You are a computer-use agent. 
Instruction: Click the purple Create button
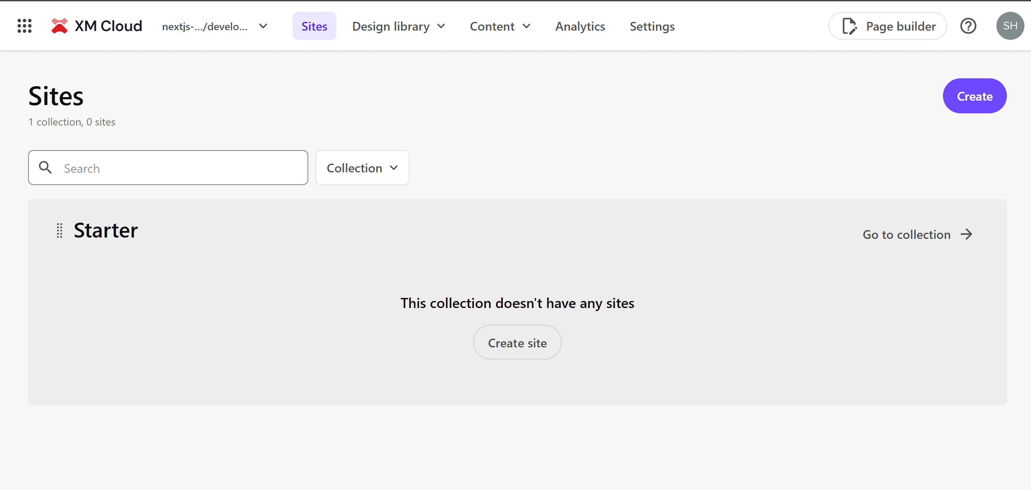point(975,96)
